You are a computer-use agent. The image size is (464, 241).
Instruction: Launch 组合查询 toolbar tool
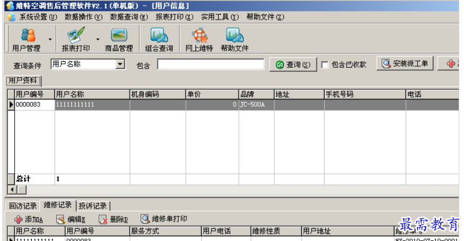point(159,40)
